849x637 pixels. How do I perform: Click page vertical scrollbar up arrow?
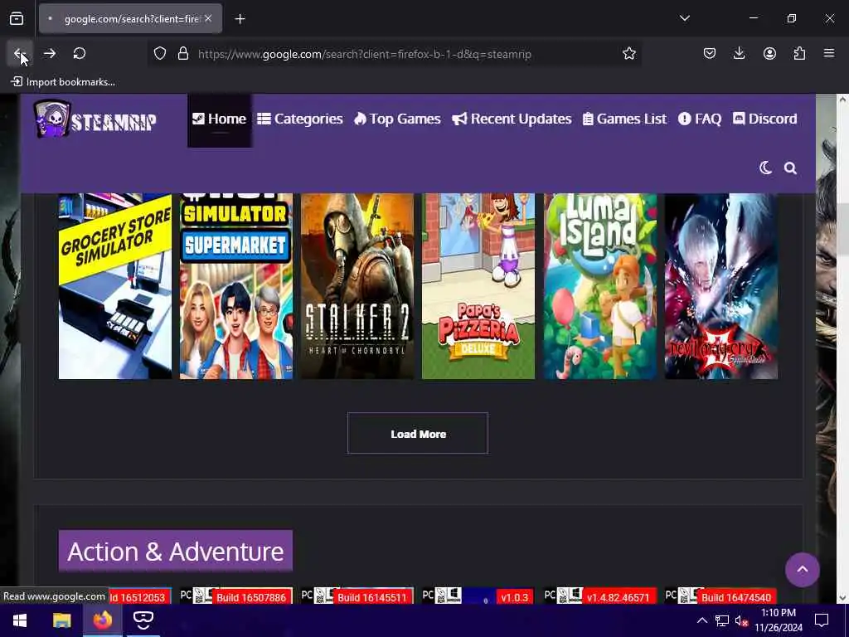(x=842, y=100)
